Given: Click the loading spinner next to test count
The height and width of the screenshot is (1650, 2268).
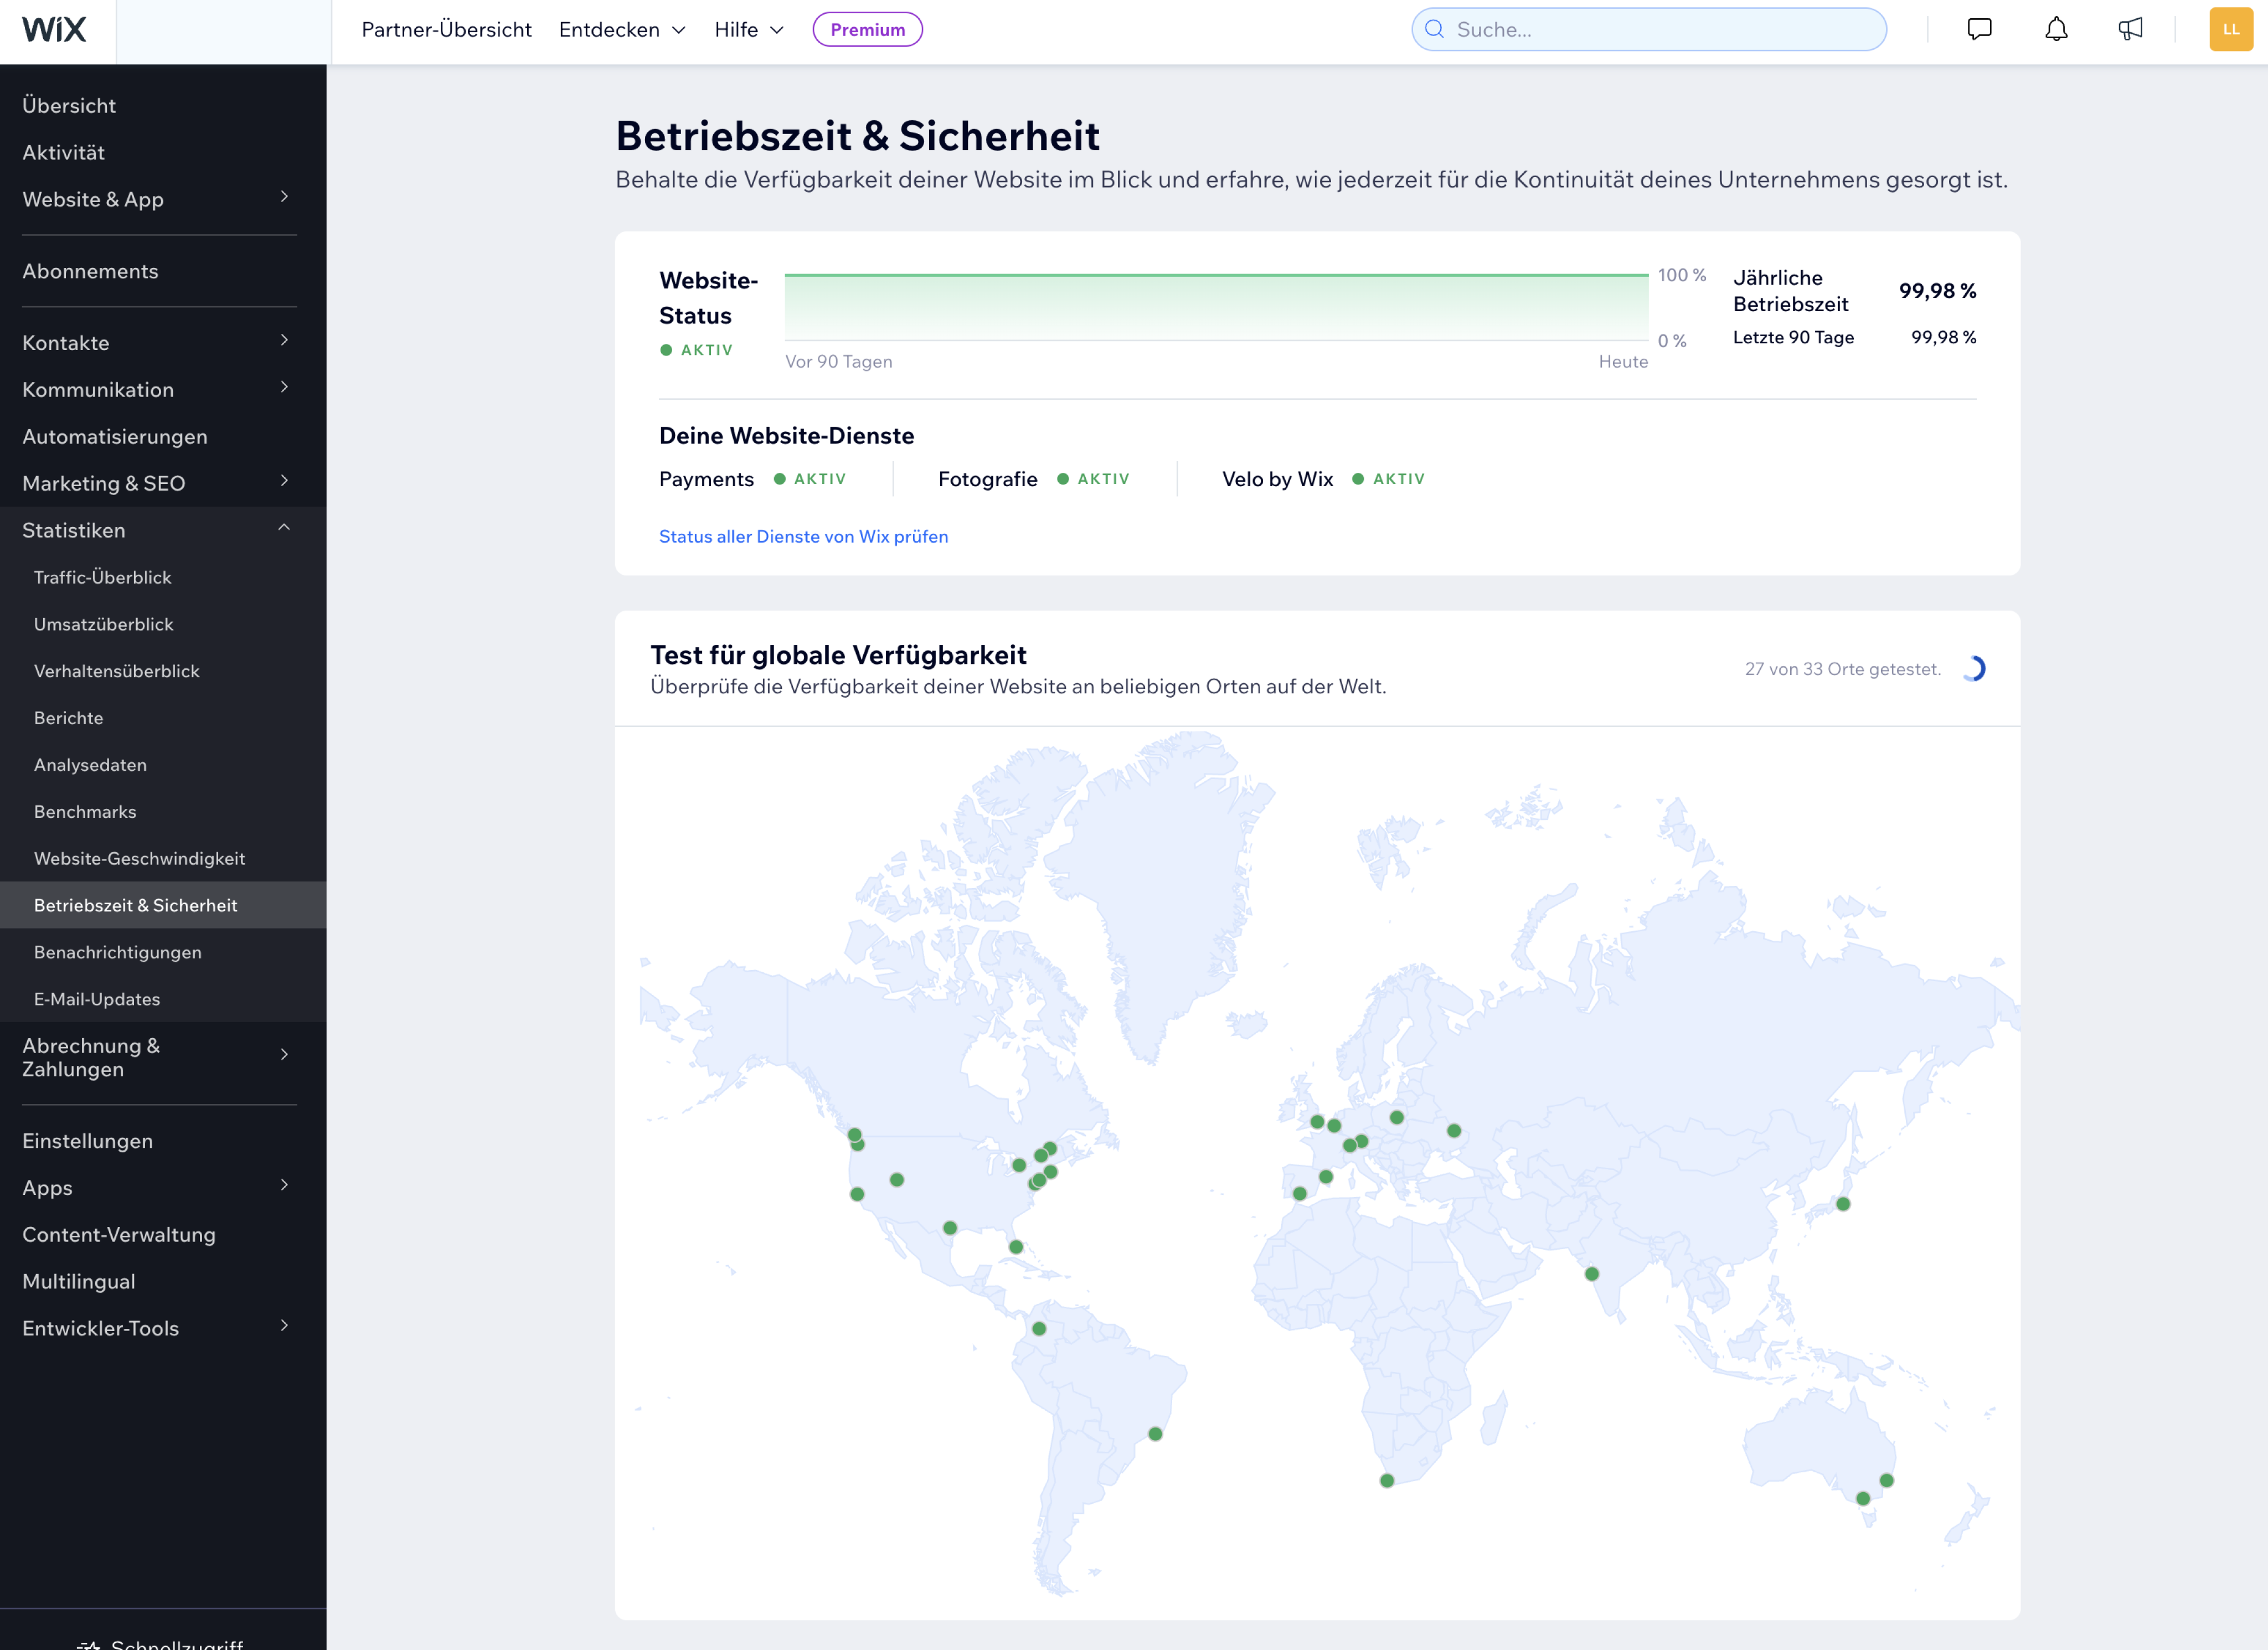Looking at the screenshot, I should (x=1973, y=669).
